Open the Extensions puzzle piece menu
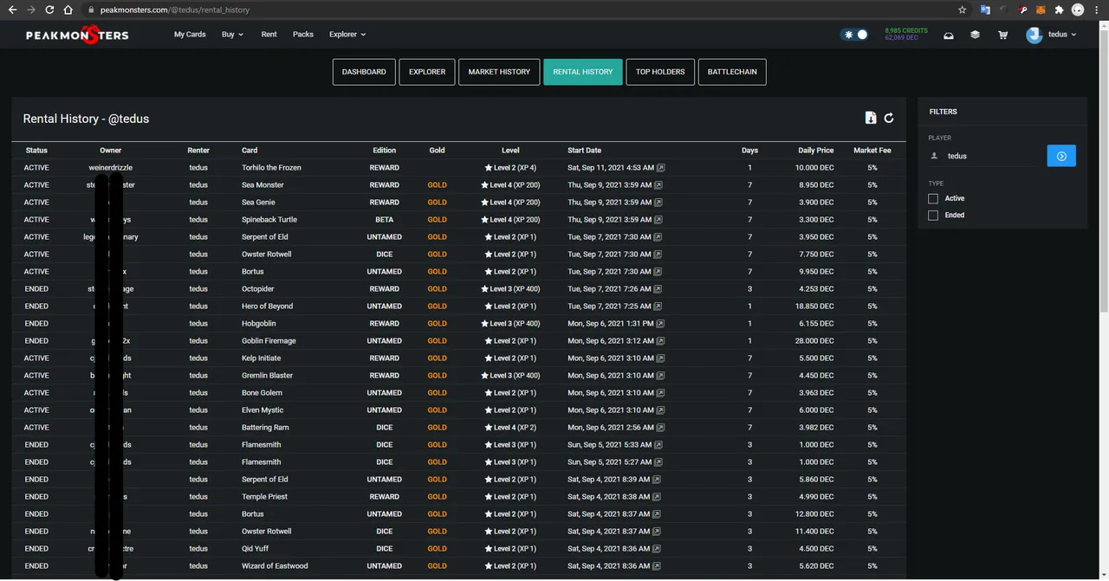Viewport: 1109px width, 581px height. point(1059,10)
